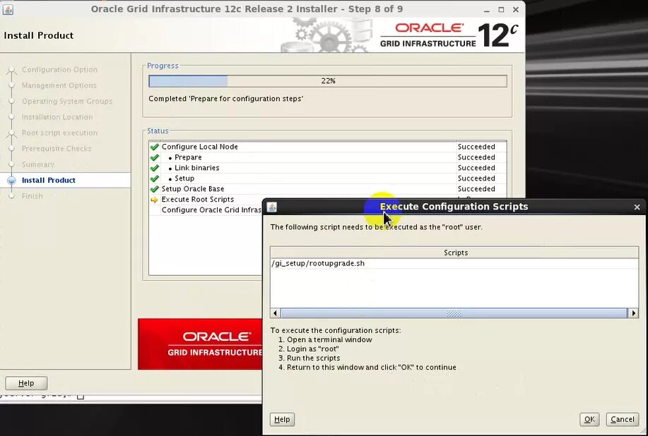Maximize the Oracle Grid Infrastructure installer window
The image size is (648, 436).
pyautogui.click(x=501, y=9)
